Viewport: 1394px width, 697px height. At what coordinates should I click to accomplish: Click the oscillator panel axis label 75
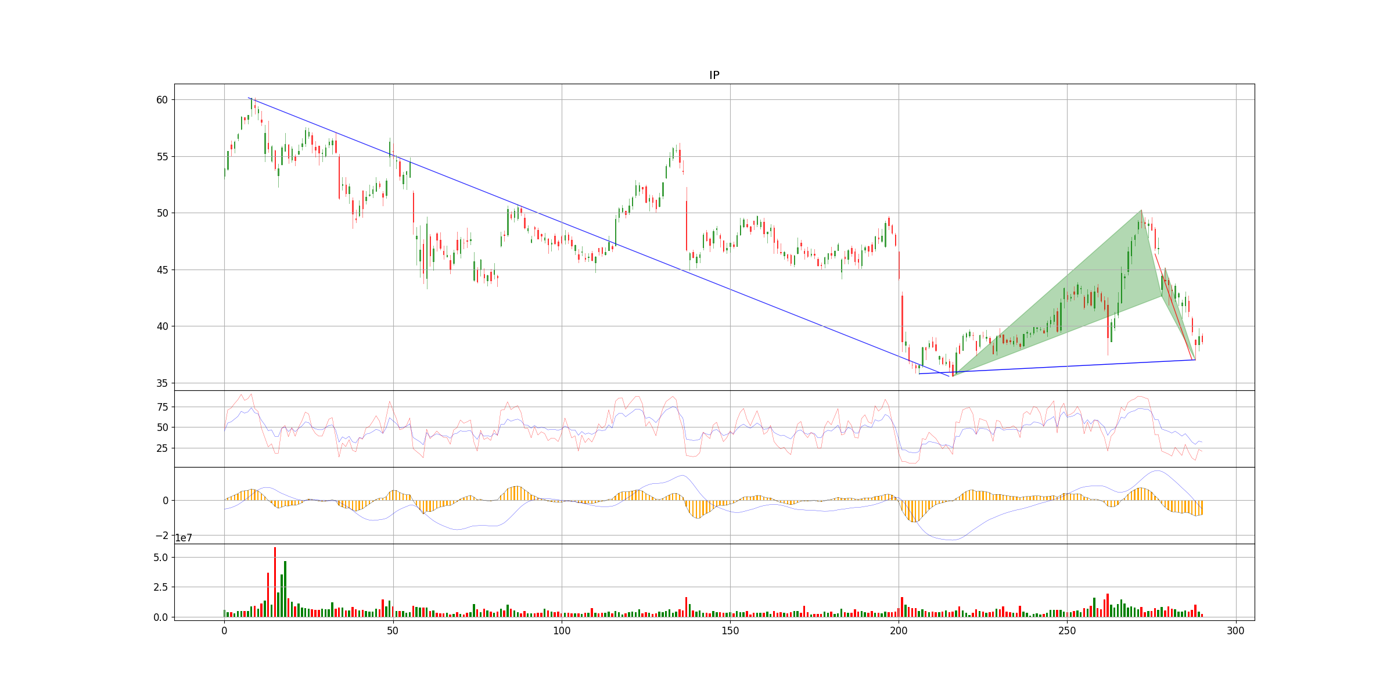pyautogui.click(x=162, y=407)
